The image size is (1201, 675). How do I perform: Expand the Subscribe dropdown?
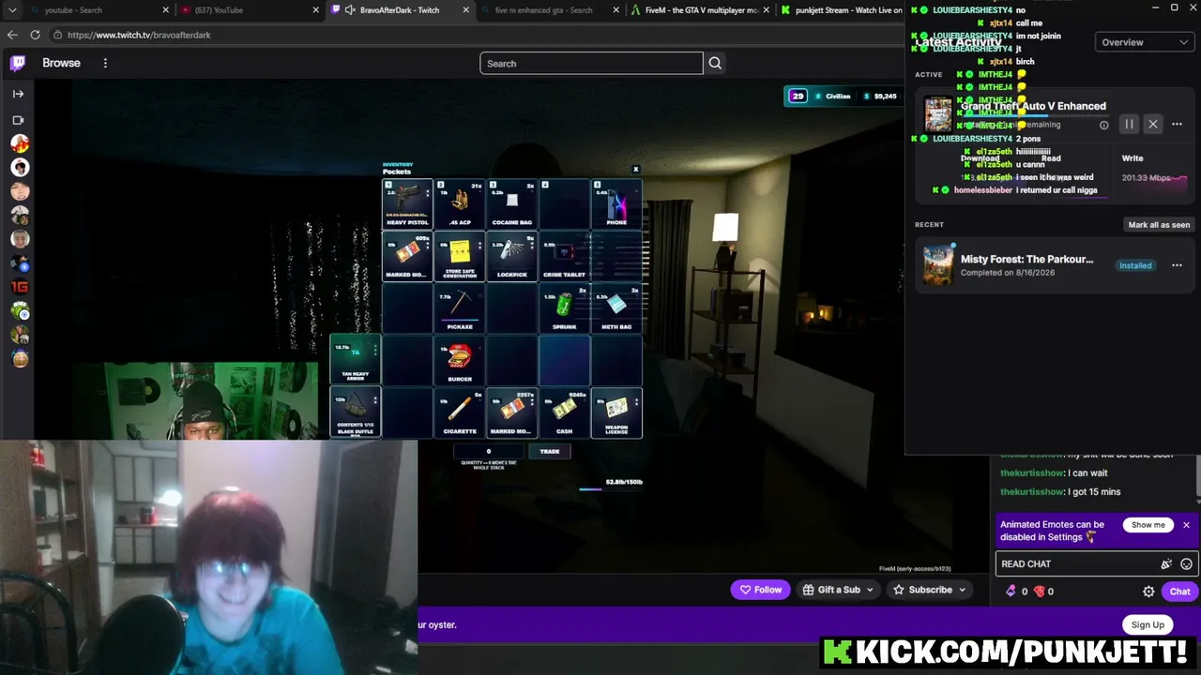(x=930, y=590)
